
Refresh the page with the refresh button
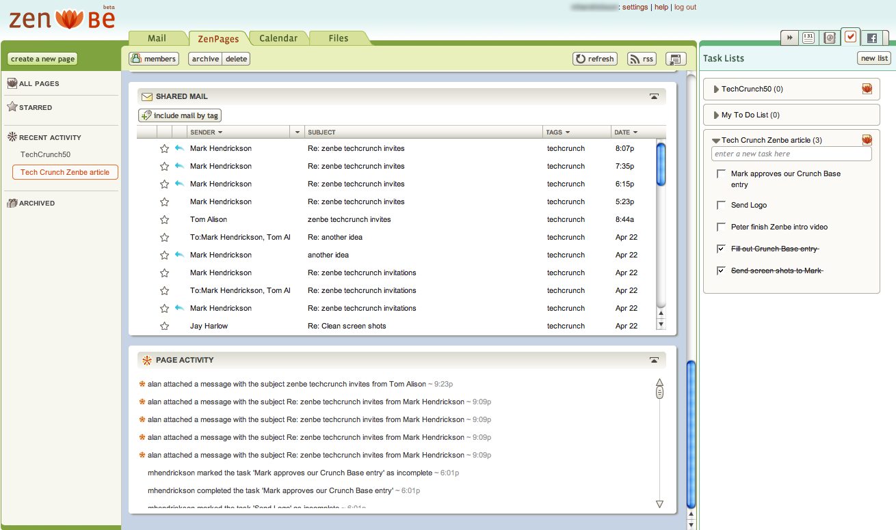pyautogui.click(x=595, y=59)
